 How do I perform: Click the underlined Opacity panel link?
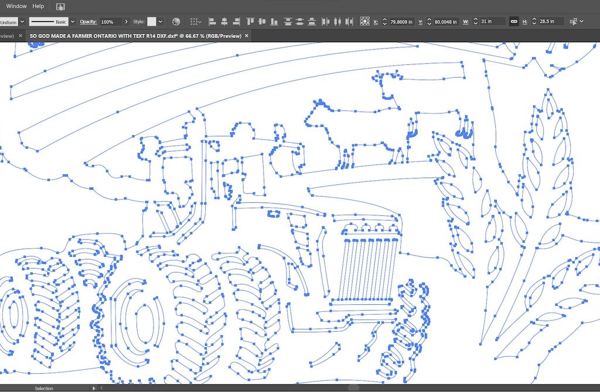[x=88, y=22]
